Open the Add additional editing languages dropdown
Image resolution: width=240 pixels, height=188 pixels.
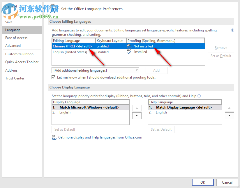click(137, 70)
